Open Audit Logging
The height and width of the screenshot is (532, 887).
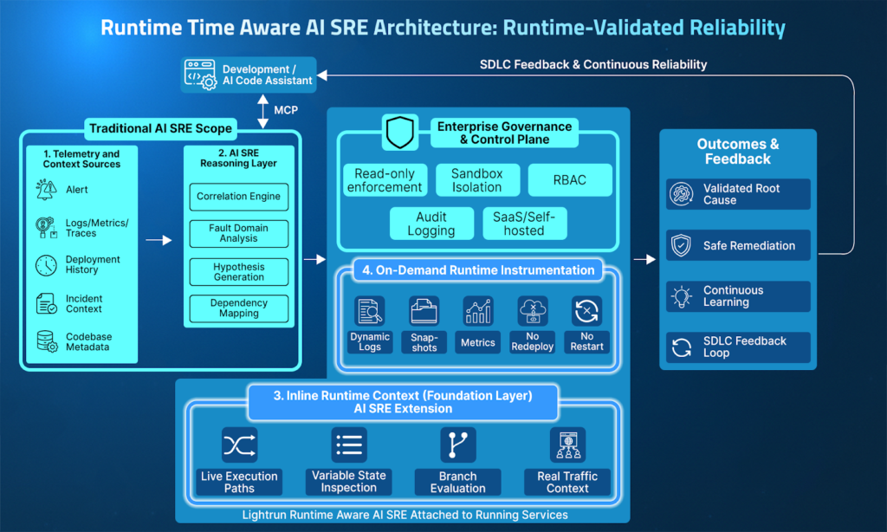[431, 224]
